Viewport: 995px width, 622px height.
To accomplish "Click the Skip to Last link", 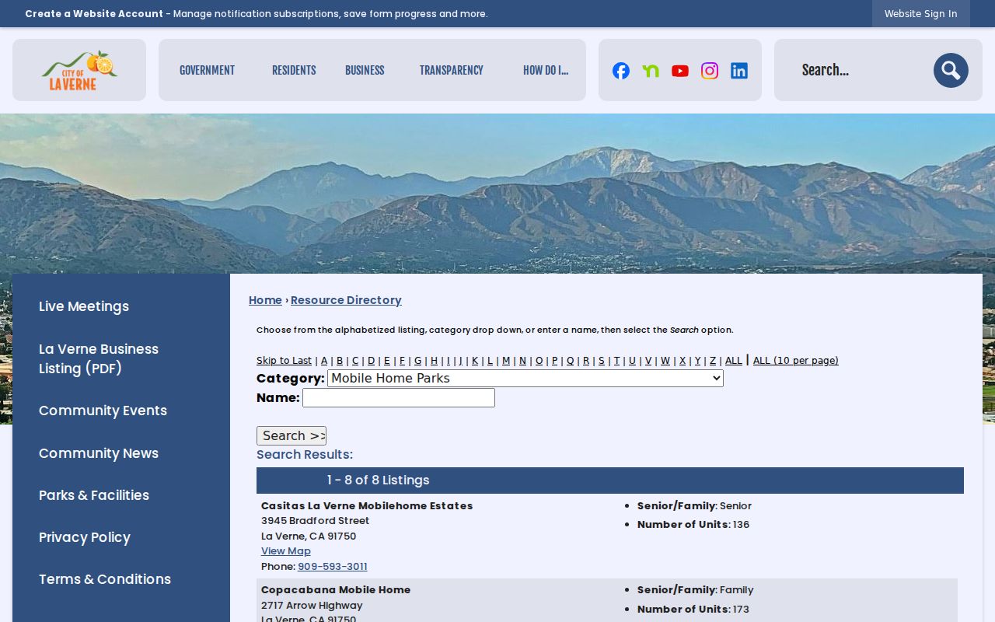I will [284, 361].
